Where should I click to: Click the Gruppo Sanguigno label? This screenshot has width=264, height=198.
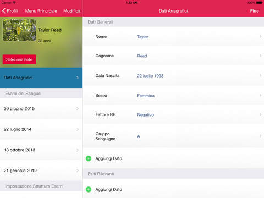pyautogui.click(x=106, y=136)
